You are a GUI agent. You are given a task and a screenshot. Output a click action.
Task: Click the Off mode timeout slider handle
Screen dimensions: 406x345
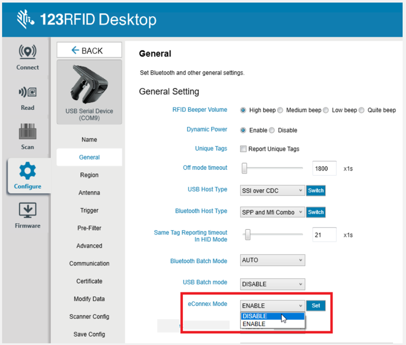click(244, 168)
